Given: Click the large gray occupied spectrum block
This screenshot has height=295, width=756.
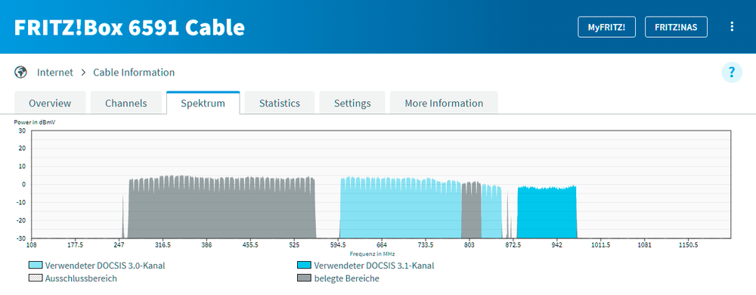Looking at the screenshot, I should click(x=222, y=207).
